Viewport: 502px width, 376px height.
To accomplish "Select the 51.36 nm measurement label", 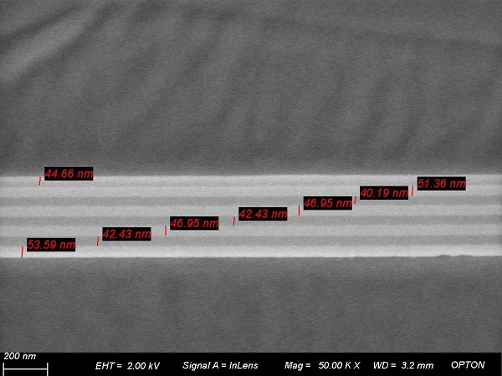I will click(x=441, y=183).
